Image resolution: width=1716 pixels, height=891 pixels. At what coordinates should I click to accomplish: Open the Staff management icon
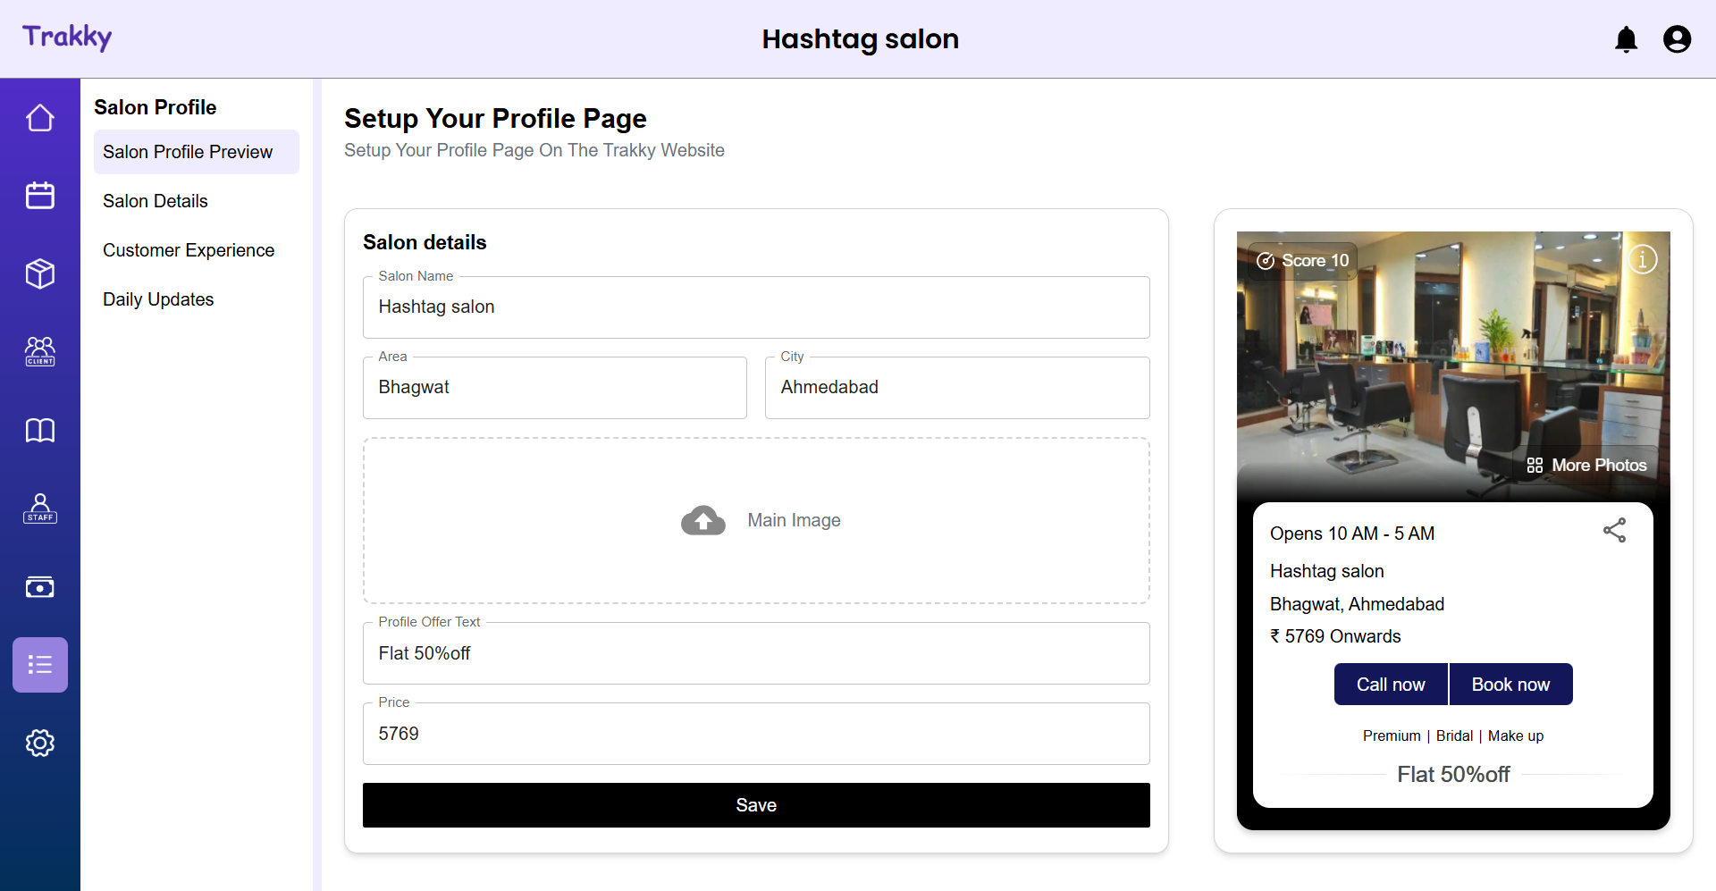[x=40, y=508]
